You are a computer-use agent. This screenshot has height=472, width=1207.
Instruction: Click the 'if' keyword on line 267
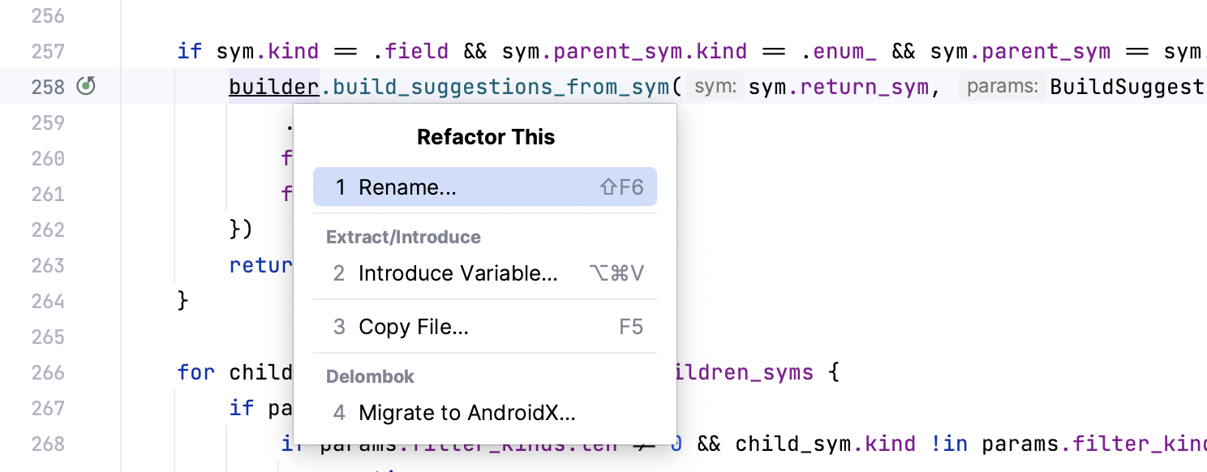(x=240, y=408)
